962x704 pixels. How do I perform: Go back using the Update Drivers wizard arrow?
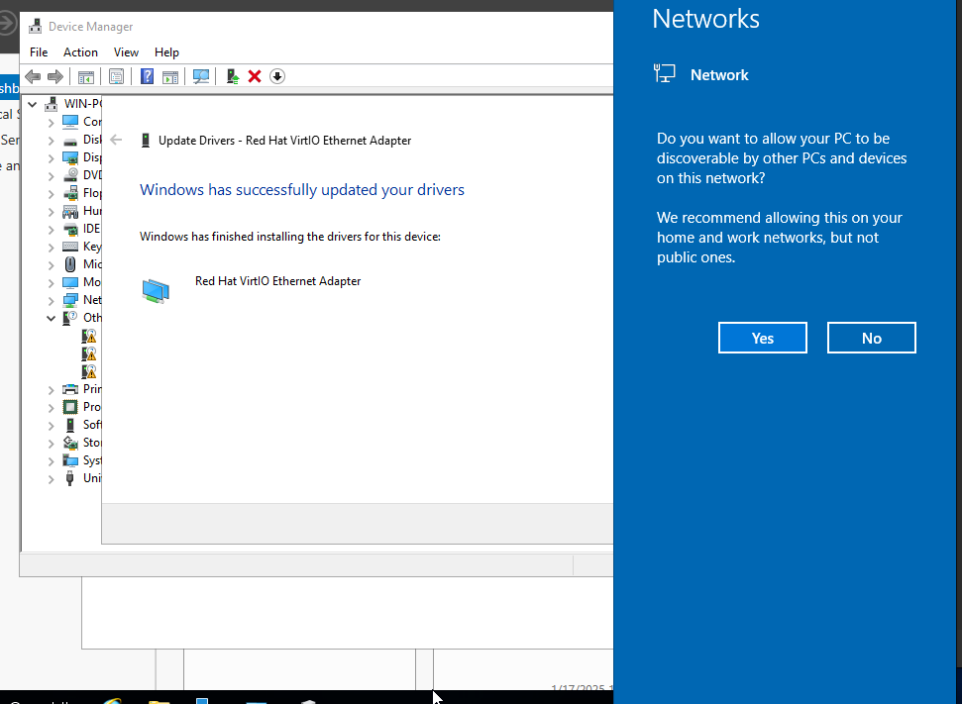pos(116,140)
